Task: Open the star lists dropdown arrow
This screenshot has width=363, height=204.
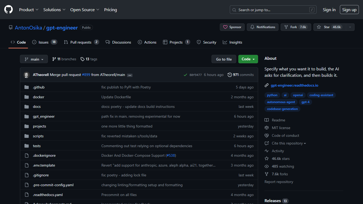Action: 350,27
